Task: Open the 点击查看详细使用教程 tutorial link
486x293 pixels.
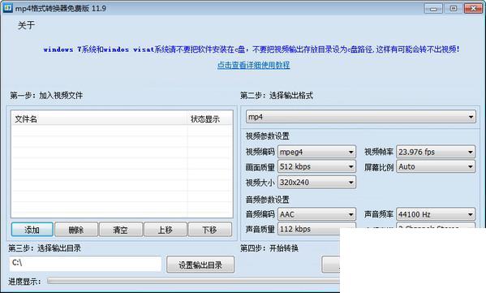Action: (253, 65)
